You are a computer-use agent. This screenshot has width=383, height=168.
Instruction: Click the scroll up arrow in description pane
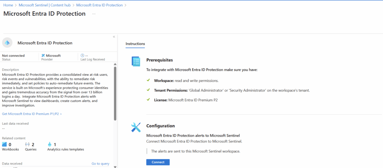[115, 64]
